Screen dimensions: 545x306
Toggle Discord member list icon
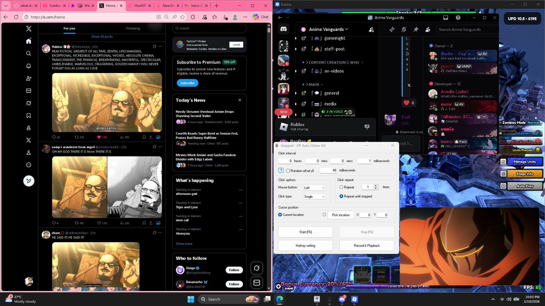click(428, 29)
